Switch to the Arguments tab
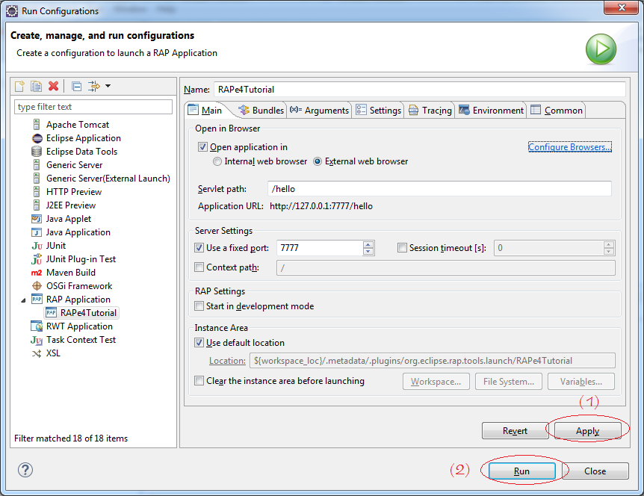The height and width of the screenshot is (496, 644). coord(319,111)
